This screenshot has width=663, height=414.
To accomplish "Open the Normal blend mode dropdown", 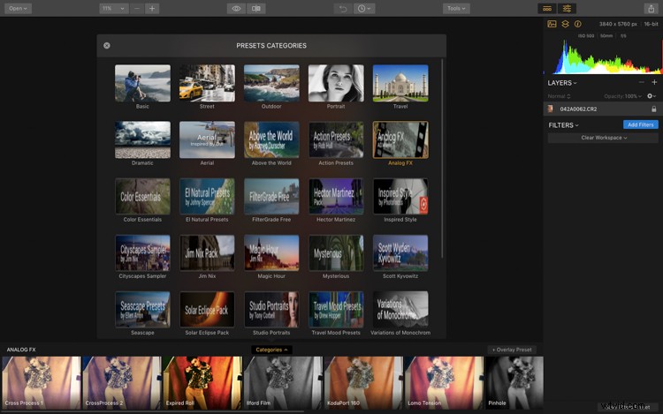I will coord(559,96).
